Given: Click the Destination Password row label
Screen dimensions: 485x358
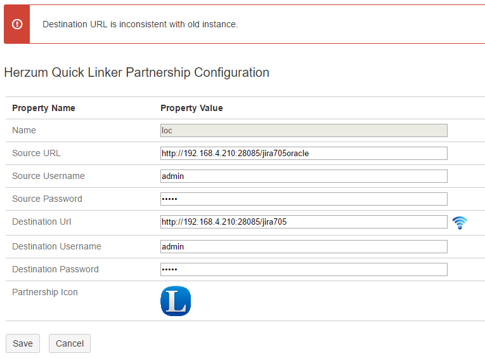Looking at the screenshot, I should click(55, 269).
